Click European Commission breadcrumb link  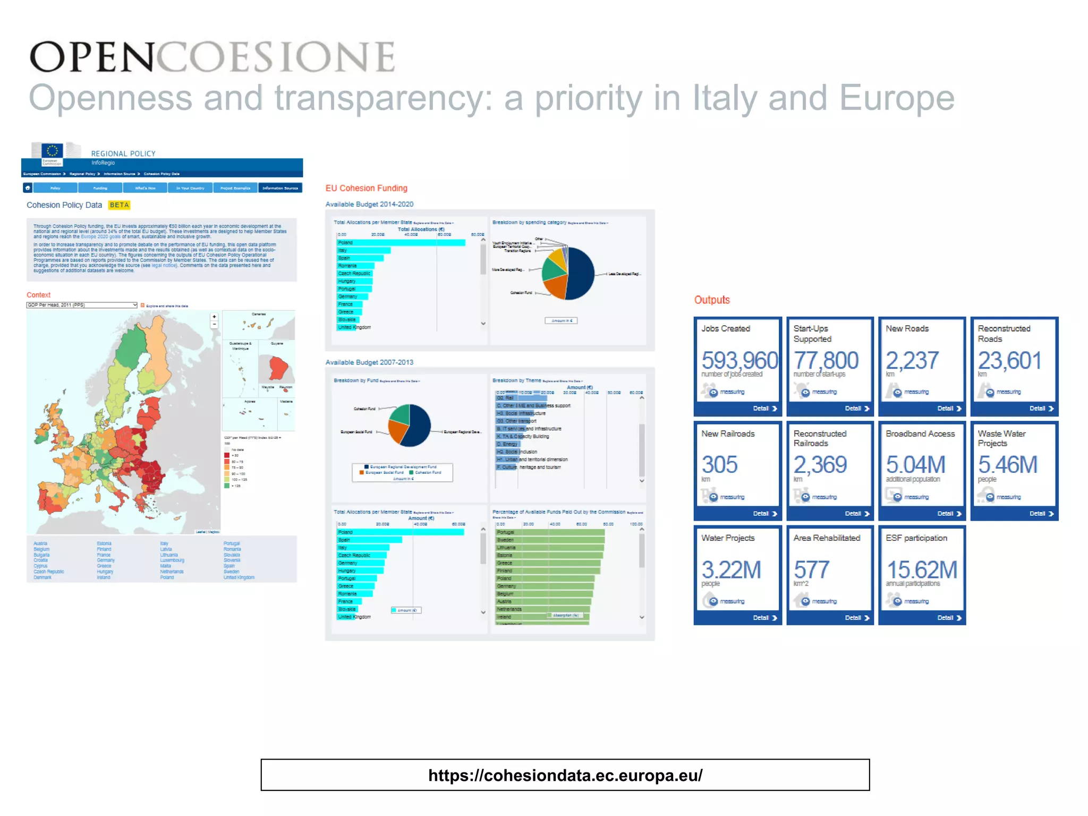point(42,174)
